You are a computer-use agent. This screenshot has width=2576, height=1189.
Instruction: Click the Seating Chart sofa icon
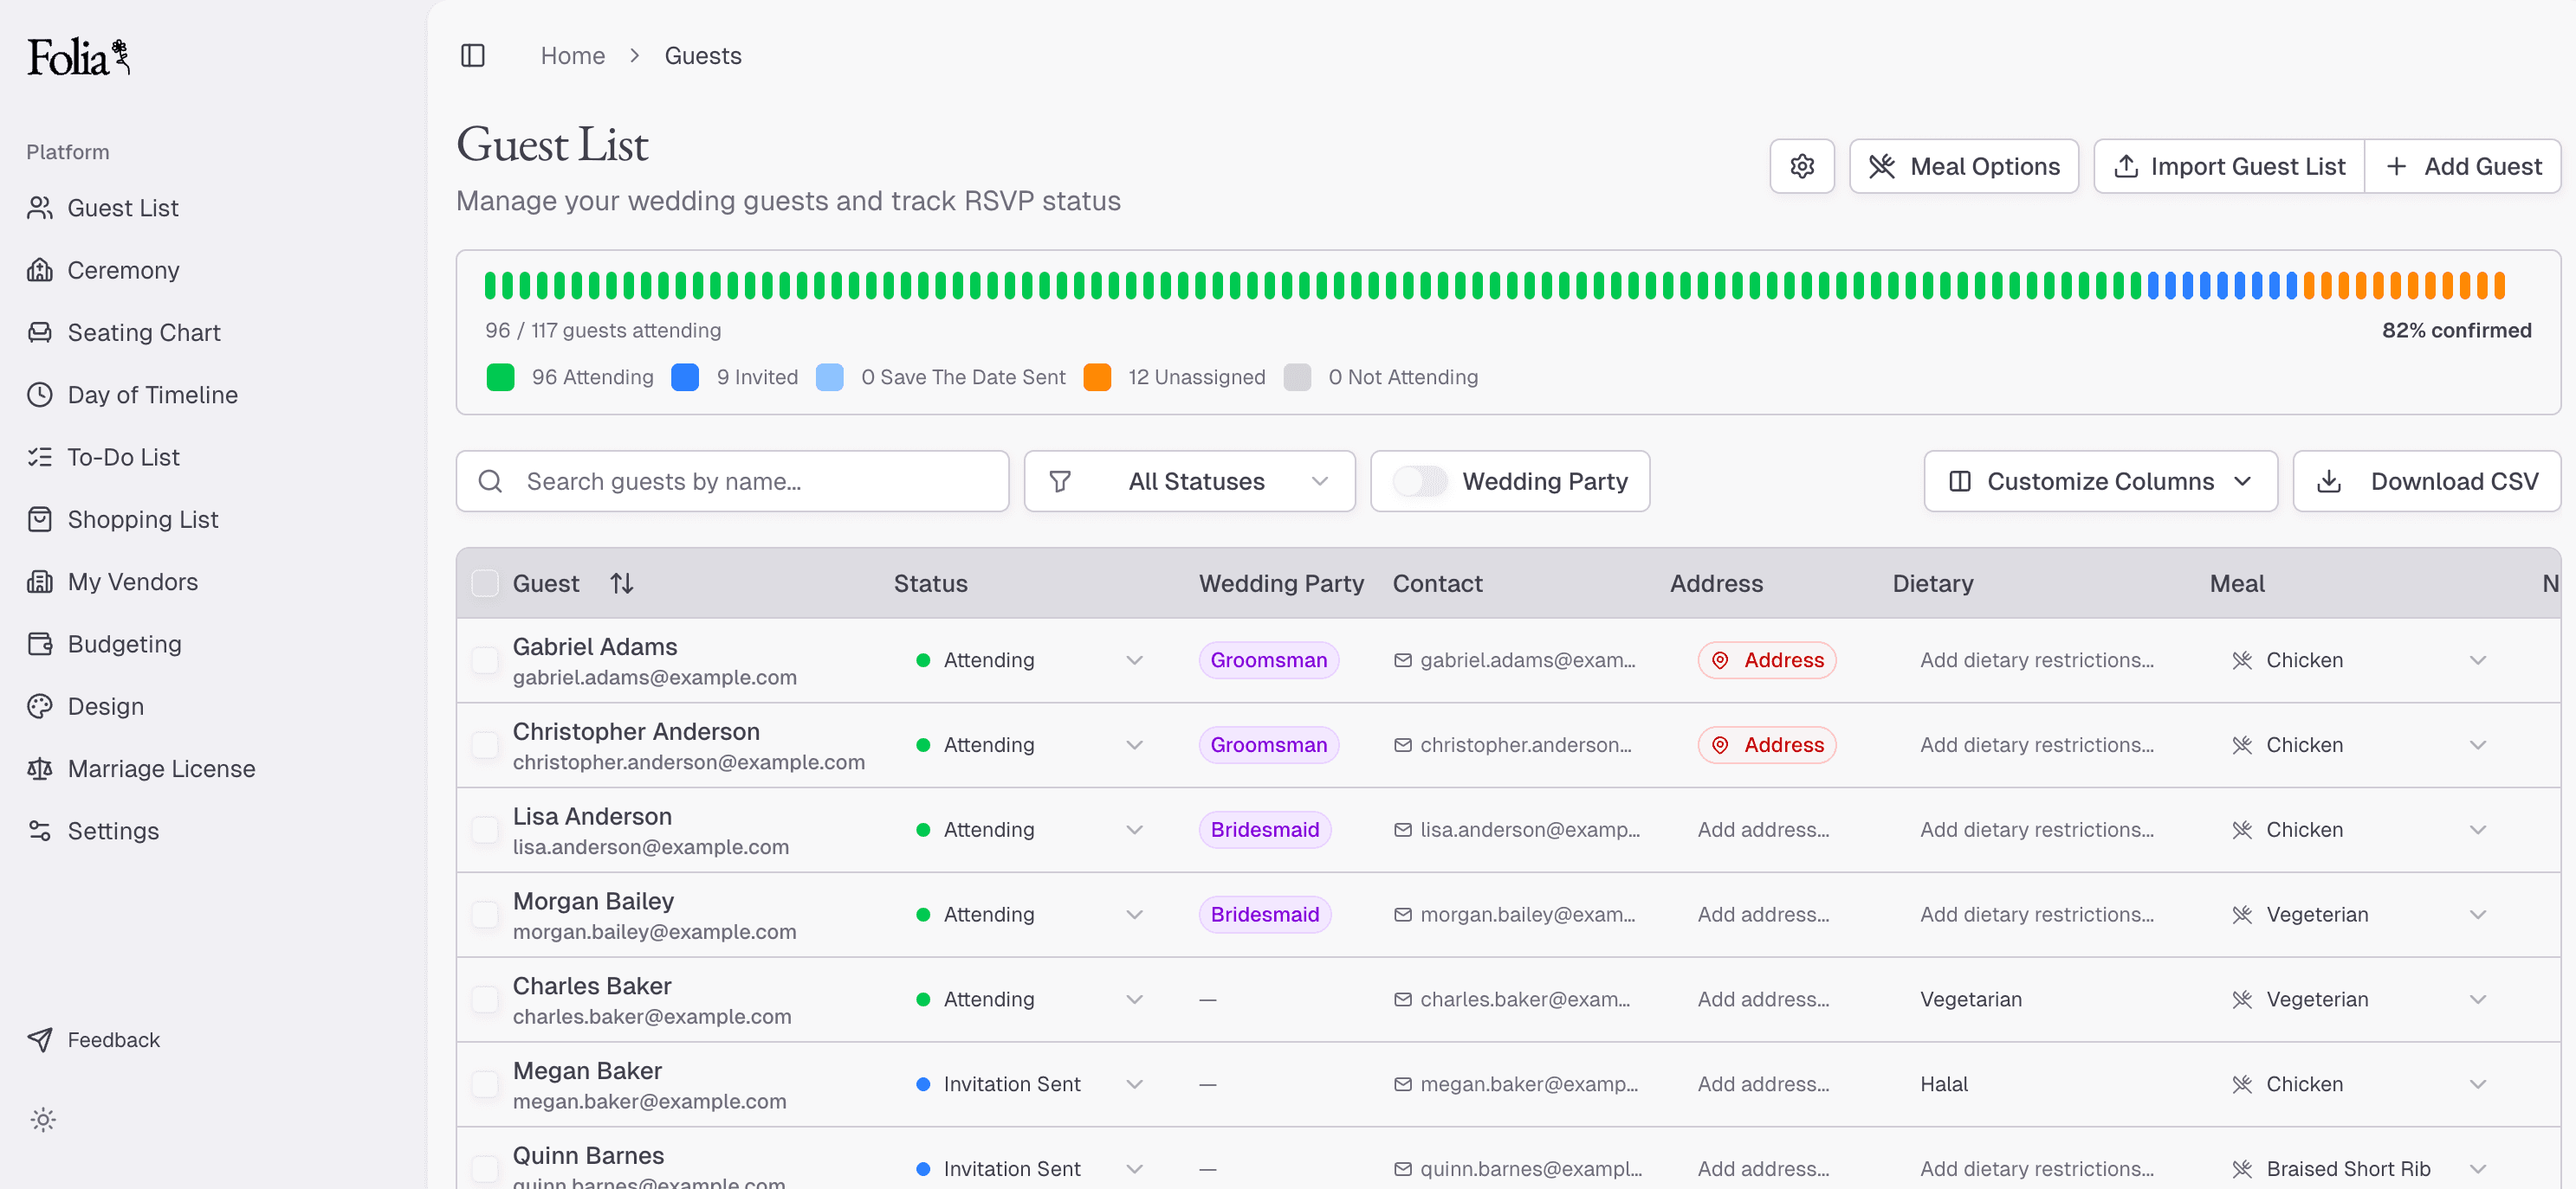click(x=40, y=332)
